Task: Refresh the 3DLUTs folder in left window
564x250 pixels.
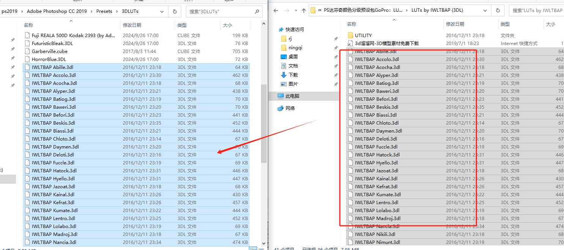Action: pos(175,11)
